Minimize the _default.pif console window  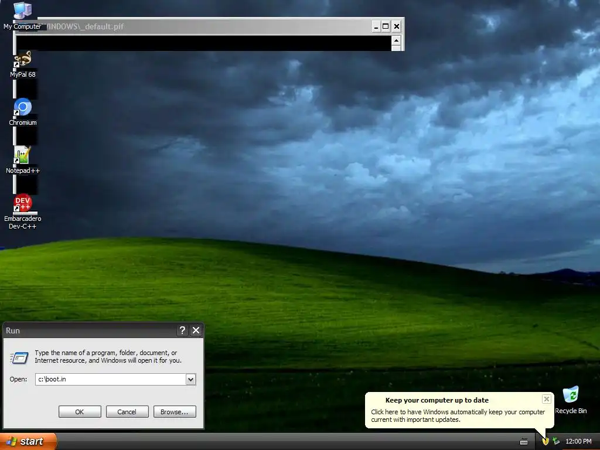(x=376, y=26)
